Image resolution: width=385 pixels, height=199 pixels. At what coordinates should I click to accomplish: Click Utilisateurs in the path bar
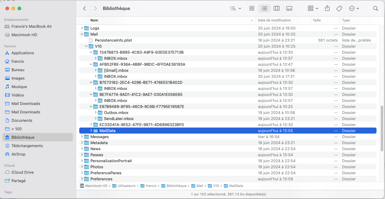[124, 186]
